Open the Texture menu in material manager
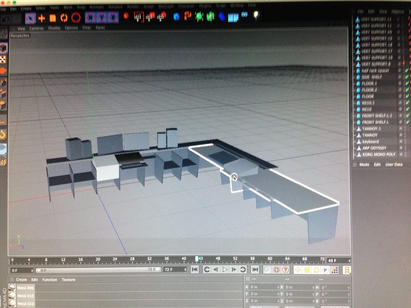 click(68, 280)
